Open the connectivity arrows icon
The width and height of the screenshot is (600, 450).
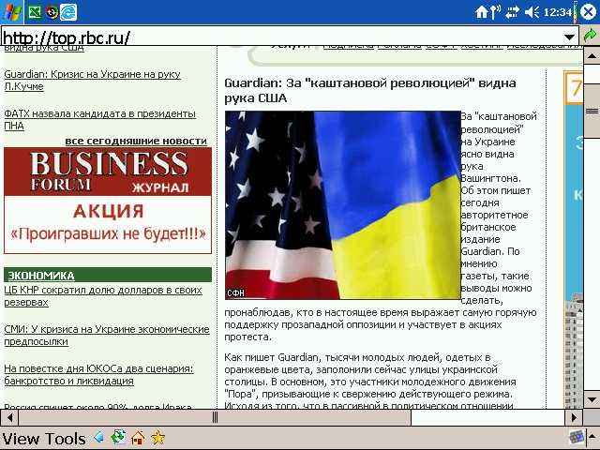(512, 12)
